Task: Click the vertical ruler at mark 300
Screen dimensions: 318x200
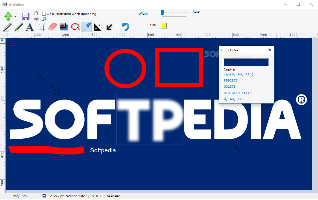Action: coord(3,127)
